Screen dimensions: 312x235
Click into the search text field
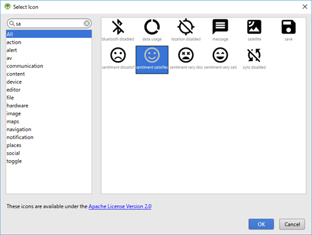[x=49, y=24]
